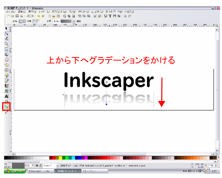
Task: Select the Tweak tool in toolbox
Action: click(x=6, y=39)
